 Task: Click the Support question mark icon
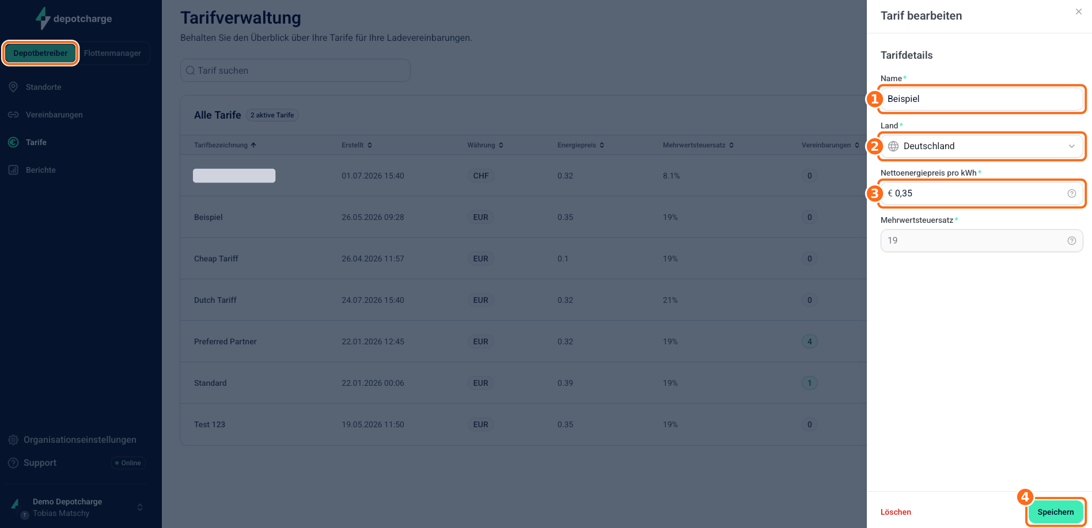[x=13, y=463]
